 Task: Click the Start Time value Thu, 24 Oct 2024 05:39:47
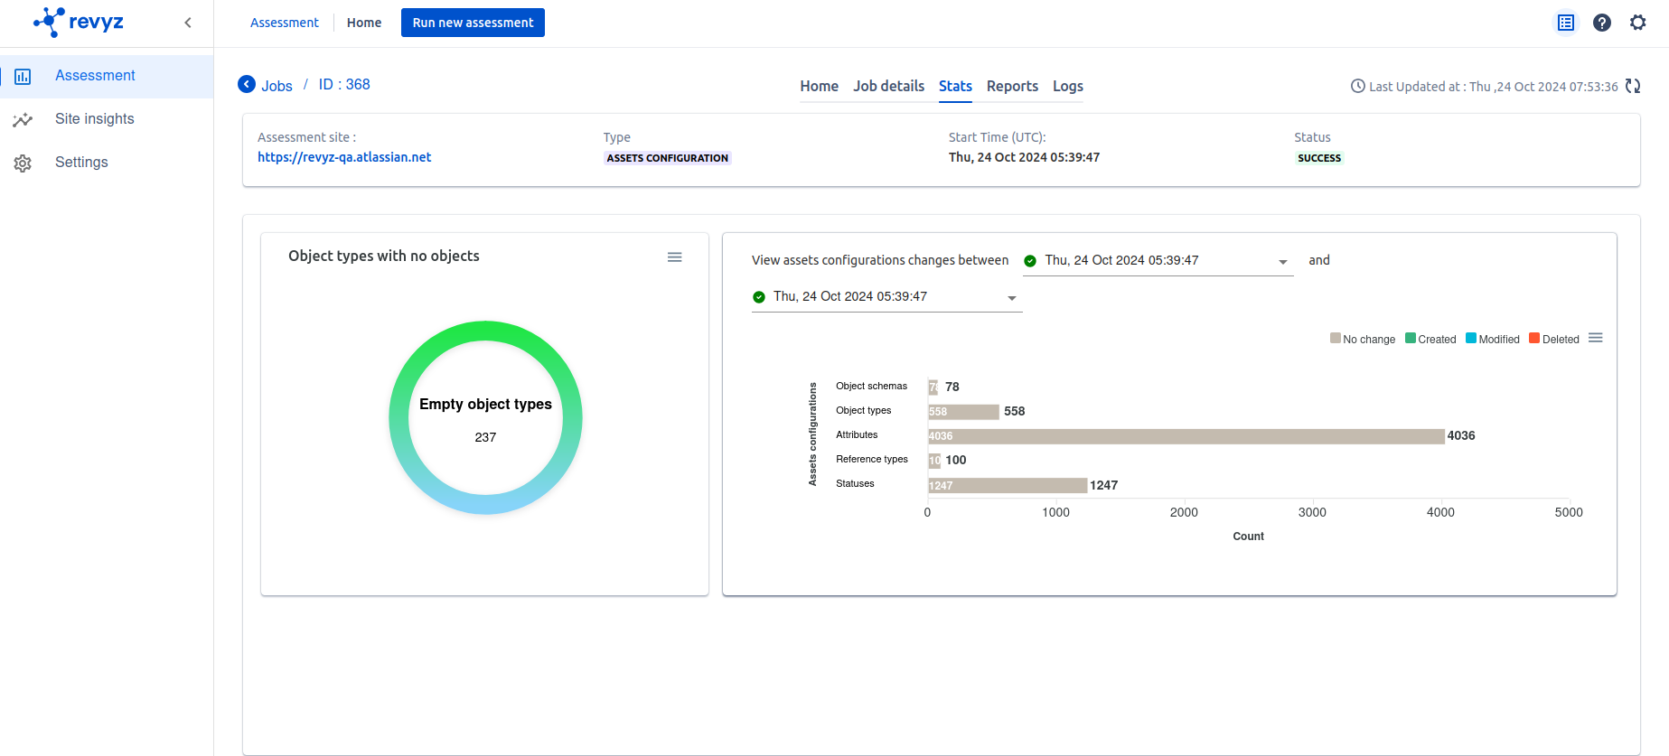1024,157
